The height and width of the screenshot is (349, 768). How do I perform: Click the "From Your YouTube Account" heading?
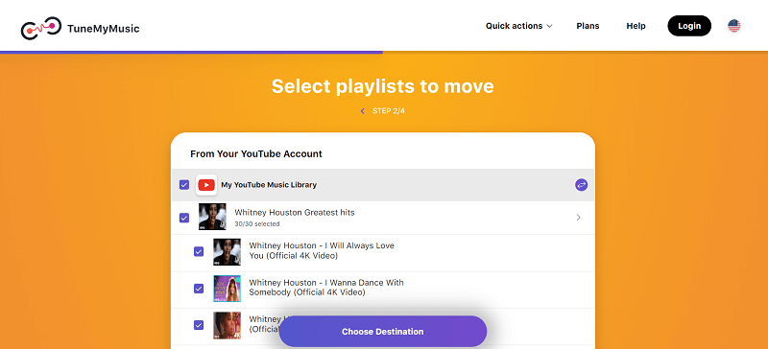coord(256,154)
